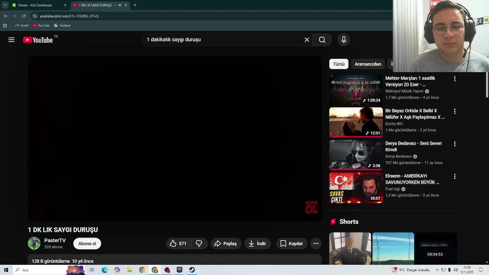Click the black video player area
Viewport: 489px width, 275px height.
175,139
